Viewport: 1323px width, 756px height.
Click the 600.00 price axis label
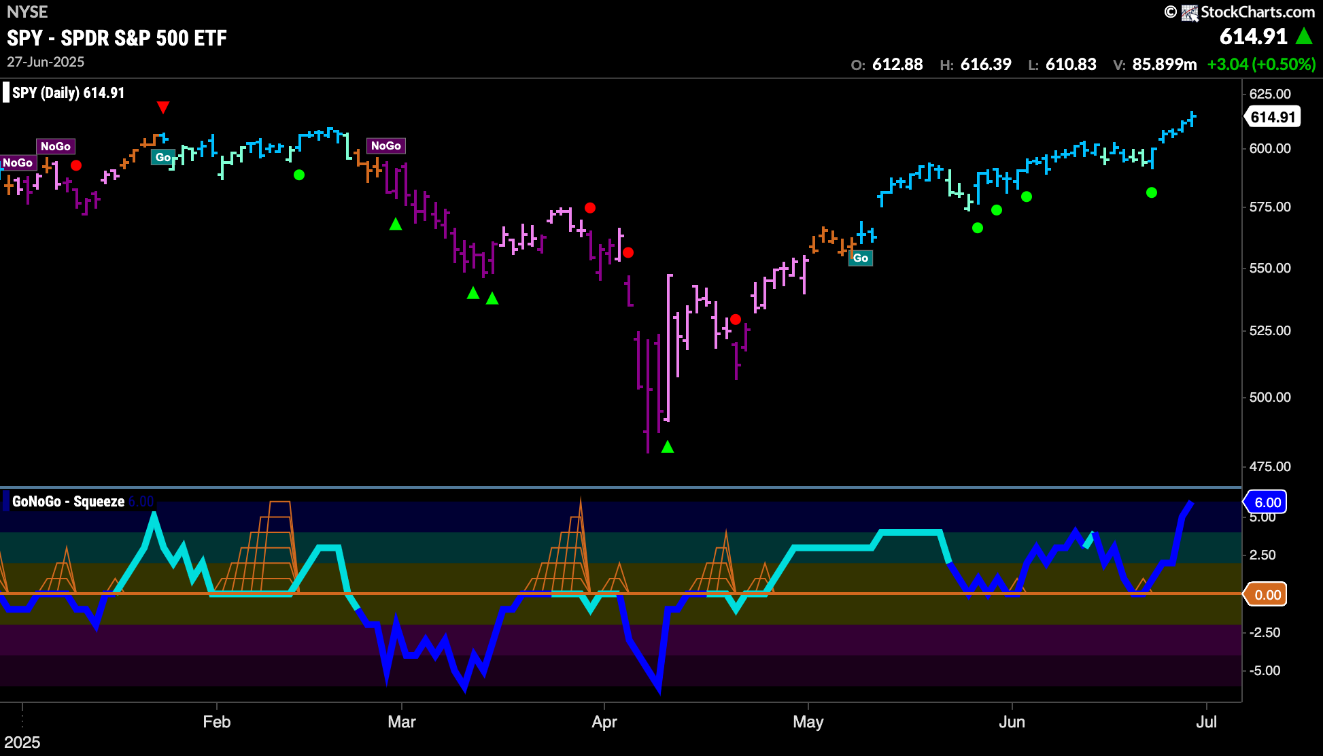1270,148
